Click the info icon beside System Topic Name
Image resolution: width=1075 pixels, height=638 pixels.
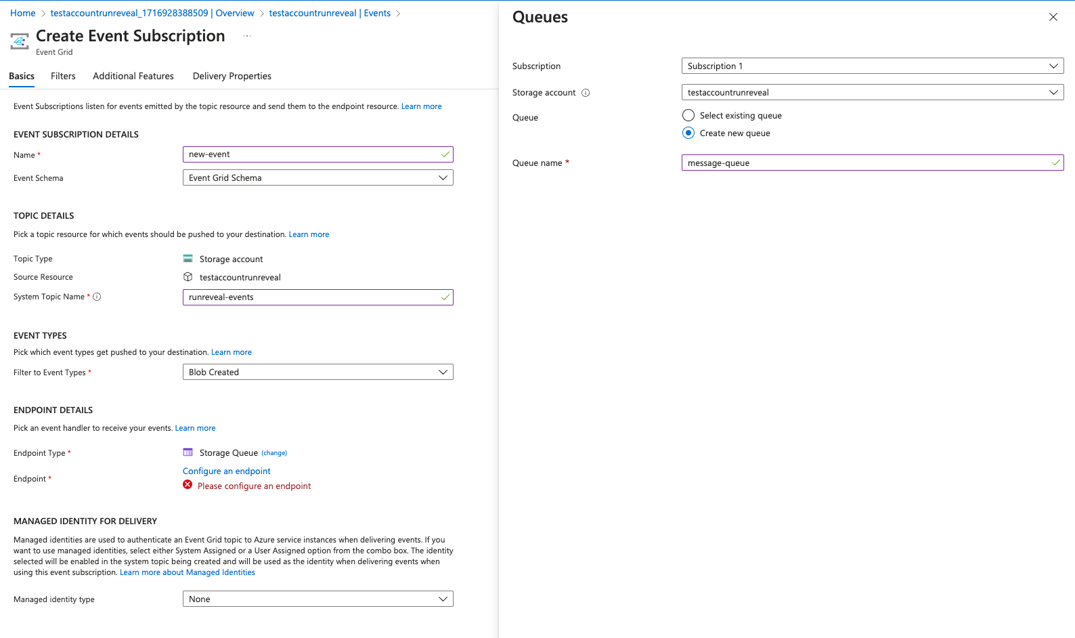[x=97, y=297]
